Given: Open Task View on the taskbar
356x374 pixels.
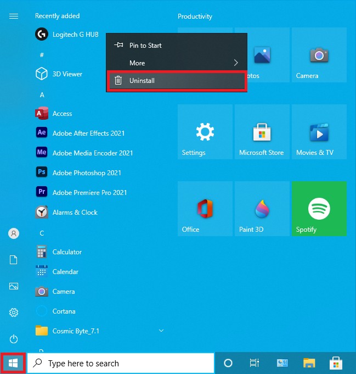Looking at the screenshot, I should tap(255, 363).
